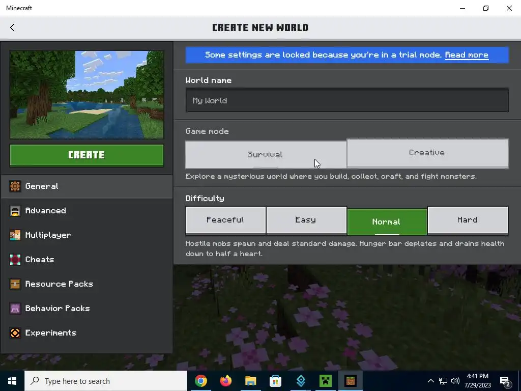521x391 pixels.
Task: Set difficulty to Peaceful
Action: (225, 220)
